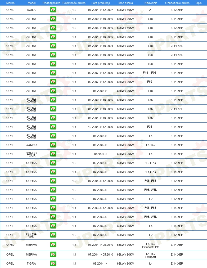Click the Moc silnika column header
This screenshot has width=207, height=268.
(x=126, y=3)
